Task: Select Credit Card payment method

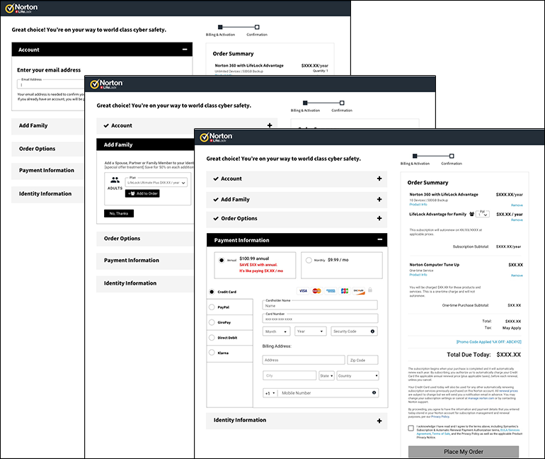Action: coord(212,292)
